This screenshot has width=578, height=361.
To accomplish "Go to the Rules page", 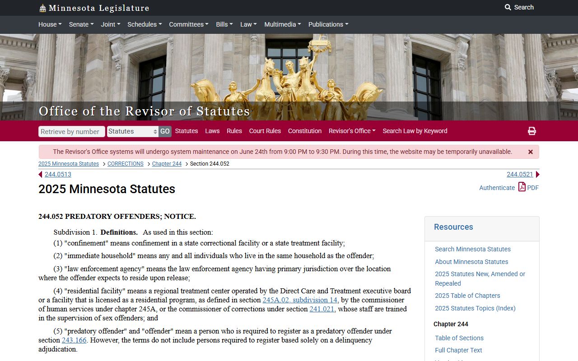I will click(234, 131).
